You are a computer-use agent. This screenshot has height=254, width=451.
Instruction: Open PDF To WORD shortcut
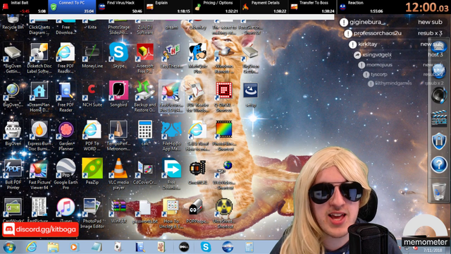[92, 135]
